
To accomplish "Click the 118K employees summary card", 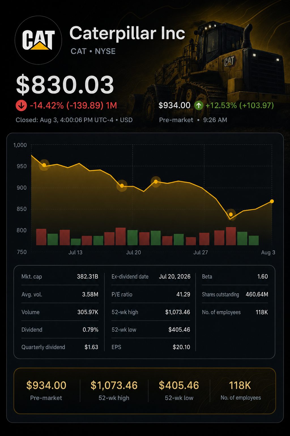I will click(x=240, y=391).
